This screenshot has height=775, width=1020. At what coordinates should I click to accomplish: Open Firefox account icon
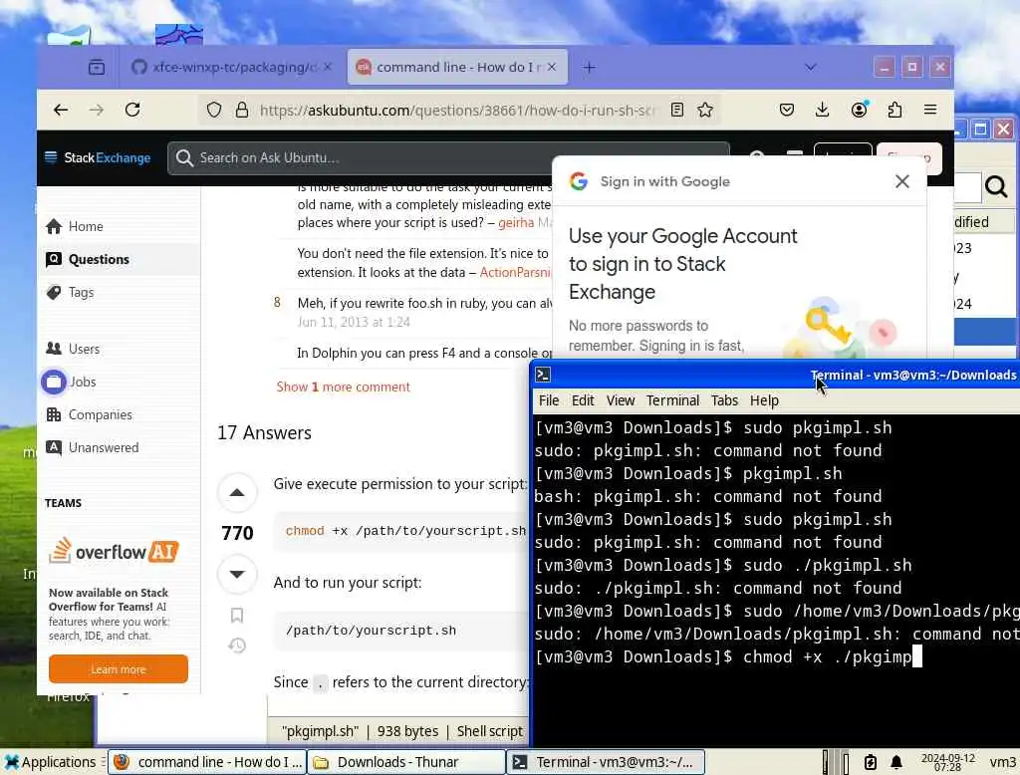(860, 110)
